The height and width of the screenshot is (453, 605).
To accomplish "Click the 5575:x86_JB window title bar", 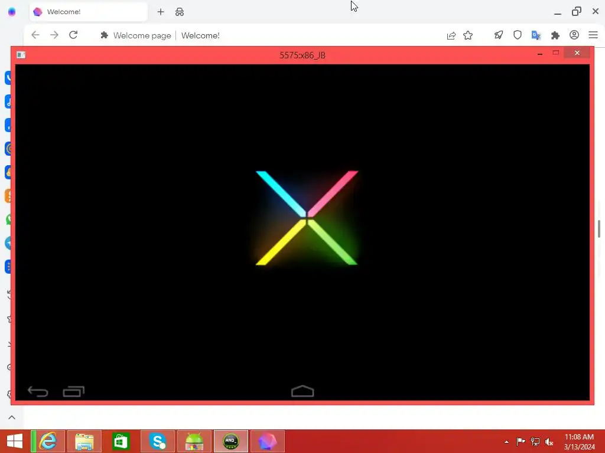I will [302, 55].
